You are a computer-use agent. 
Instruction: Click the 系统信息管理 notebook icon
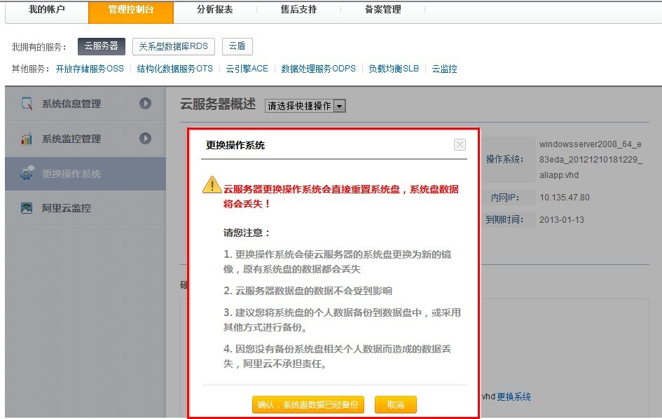[27, 103]
